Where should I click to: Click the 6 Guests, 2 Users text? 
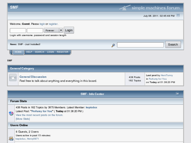(27, 132)
